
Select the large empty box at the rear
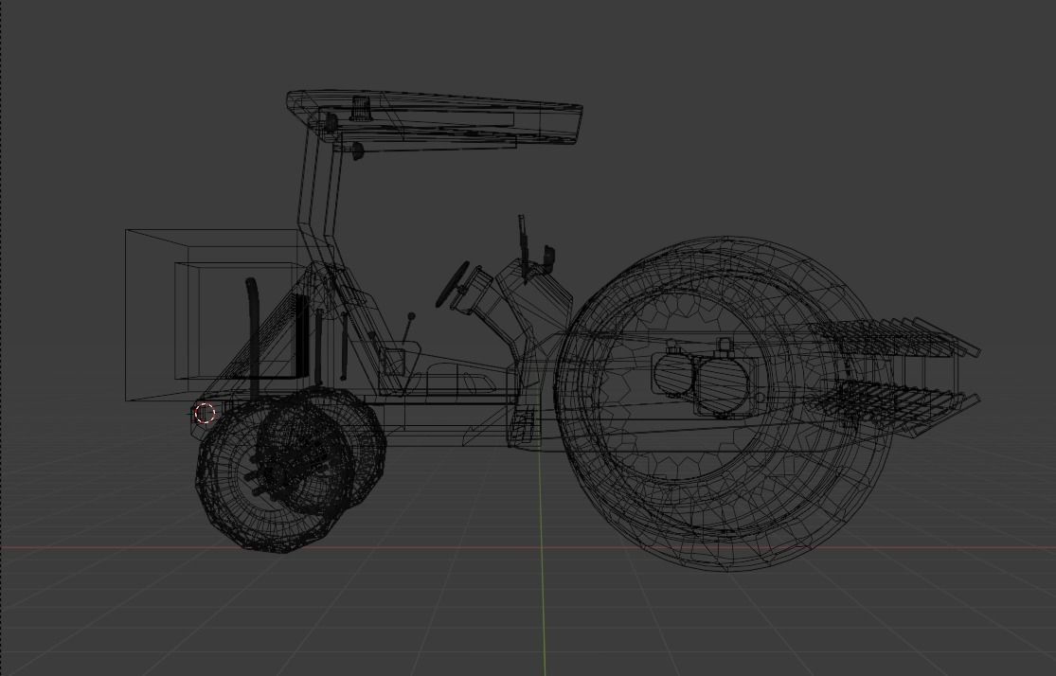(227, 315)
